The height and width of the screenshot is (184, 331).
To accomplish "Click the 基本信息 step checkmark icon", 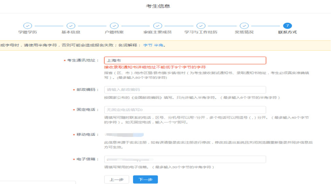I will (x=71, y=26).
